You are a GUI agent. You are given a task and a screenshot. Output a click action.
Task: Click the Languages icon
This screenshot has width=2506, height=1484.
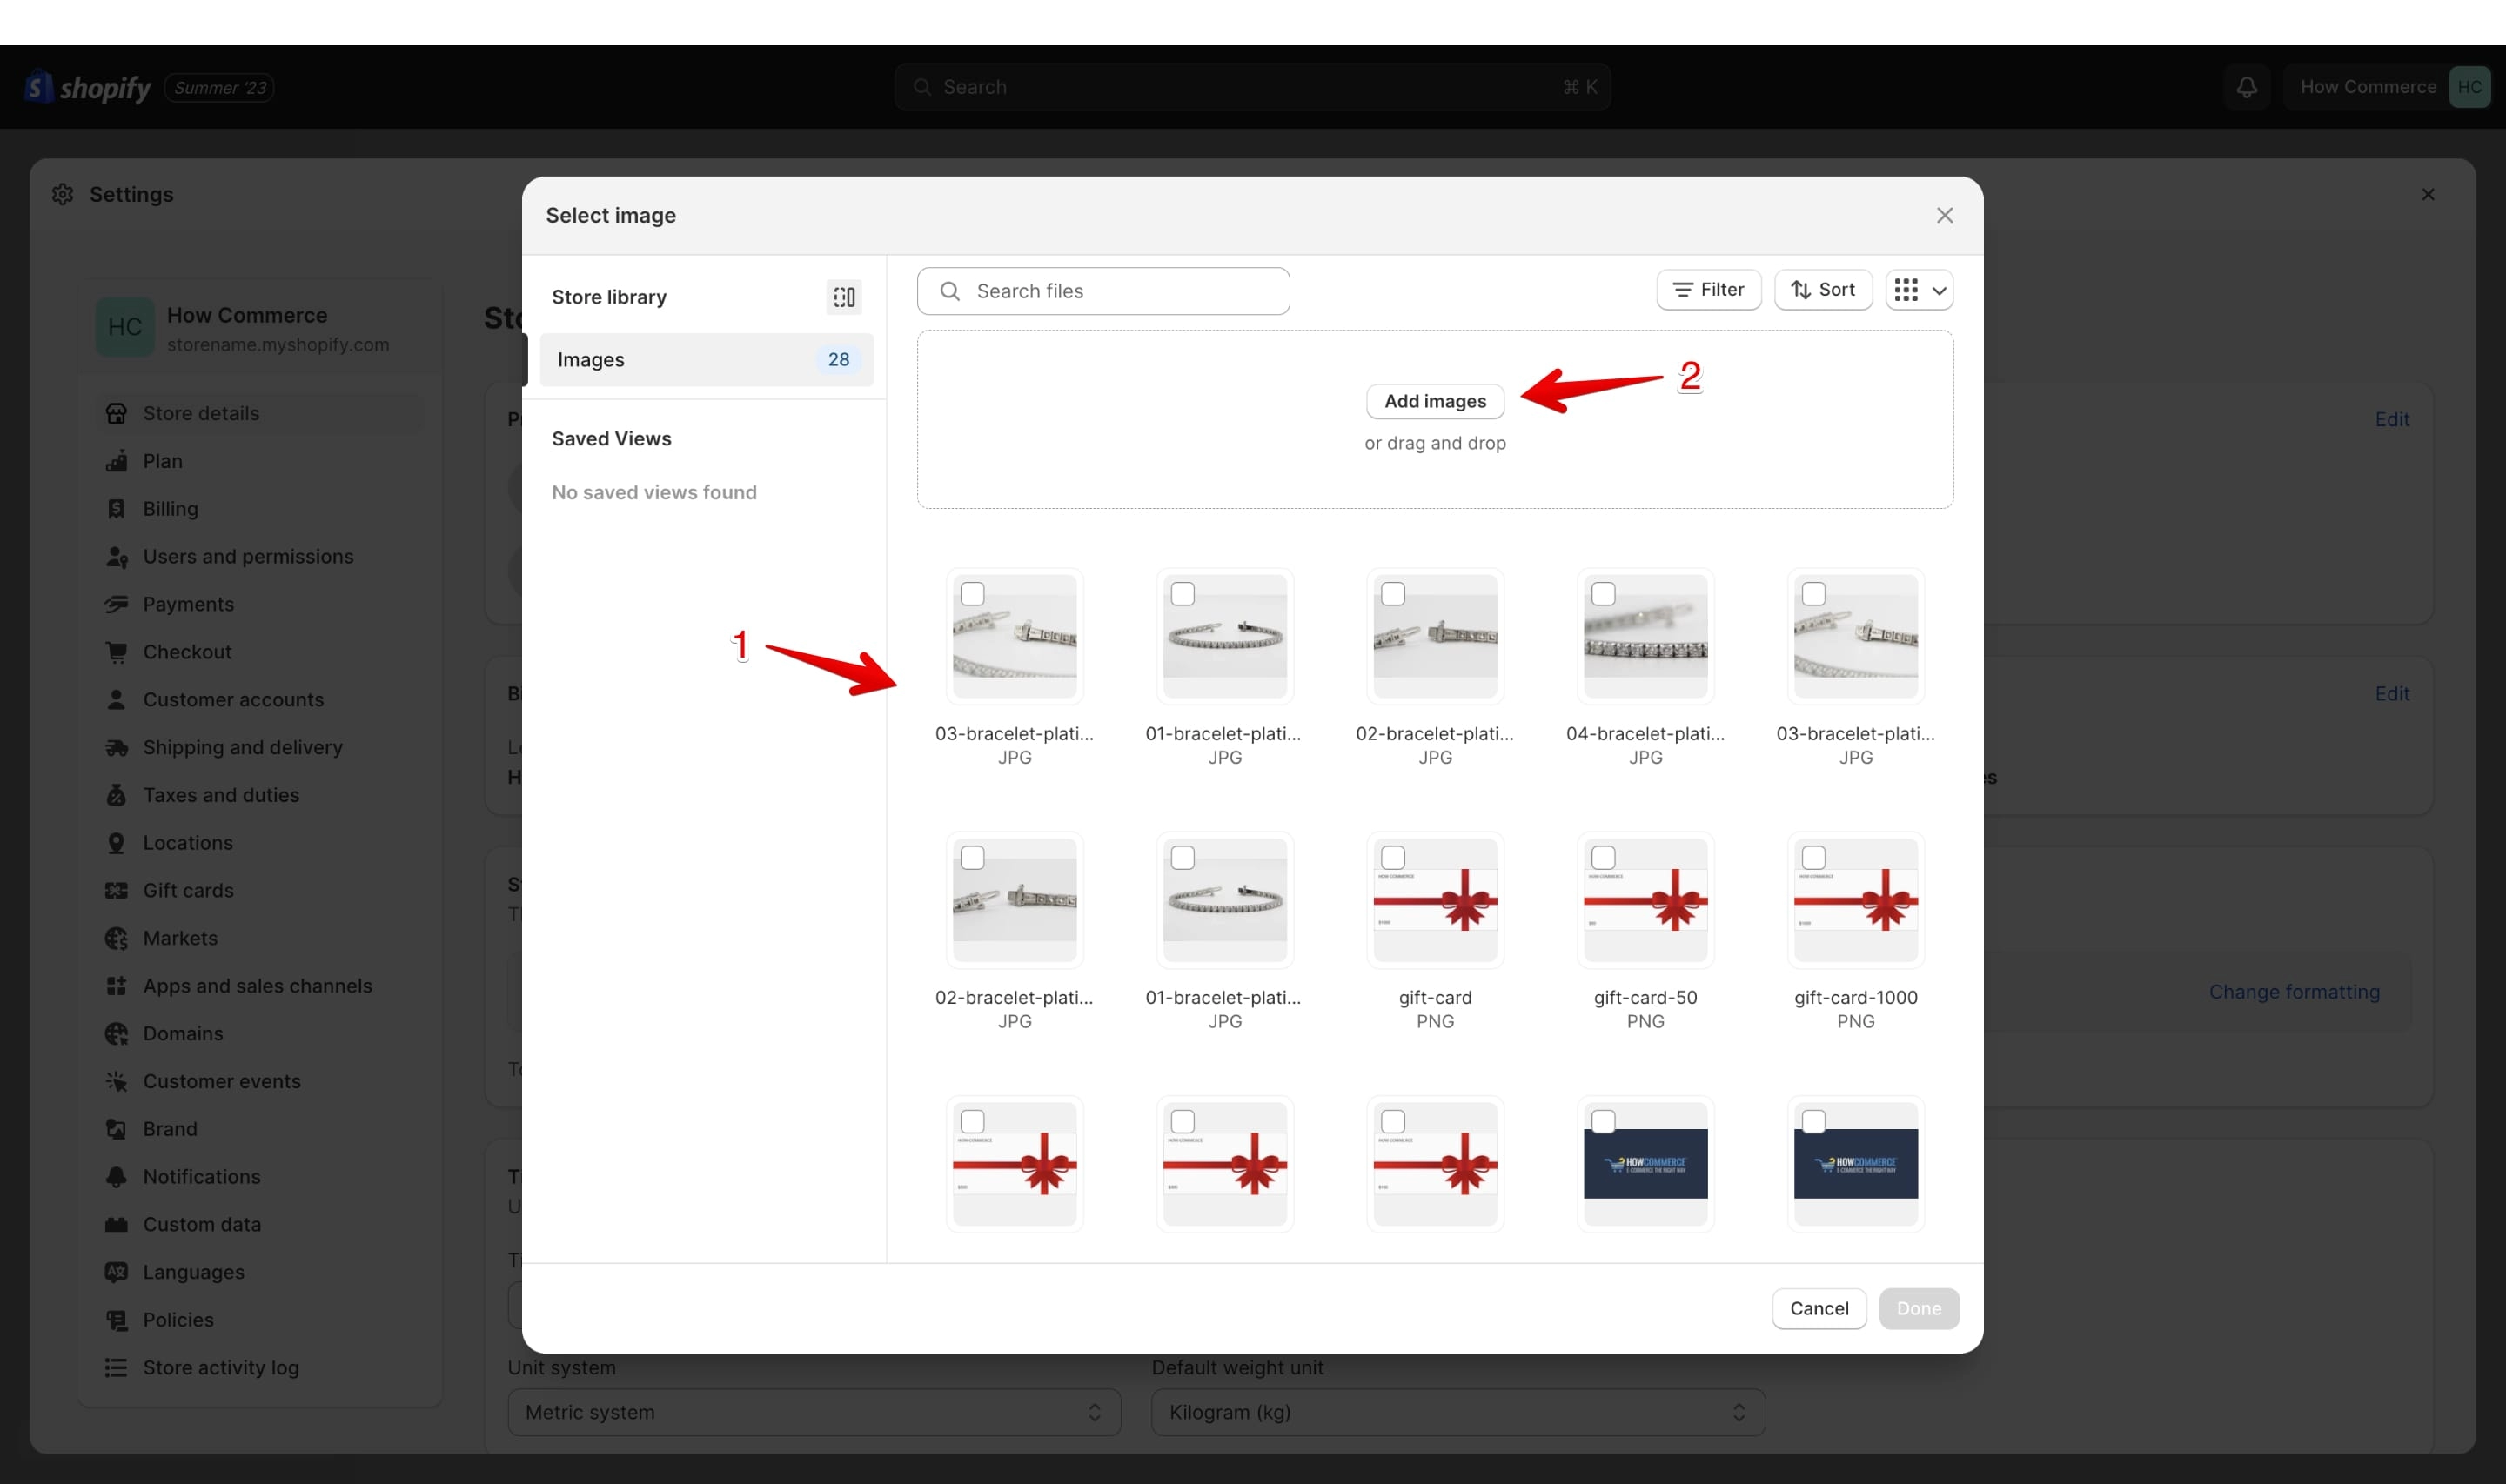[x=116, y=1272]
